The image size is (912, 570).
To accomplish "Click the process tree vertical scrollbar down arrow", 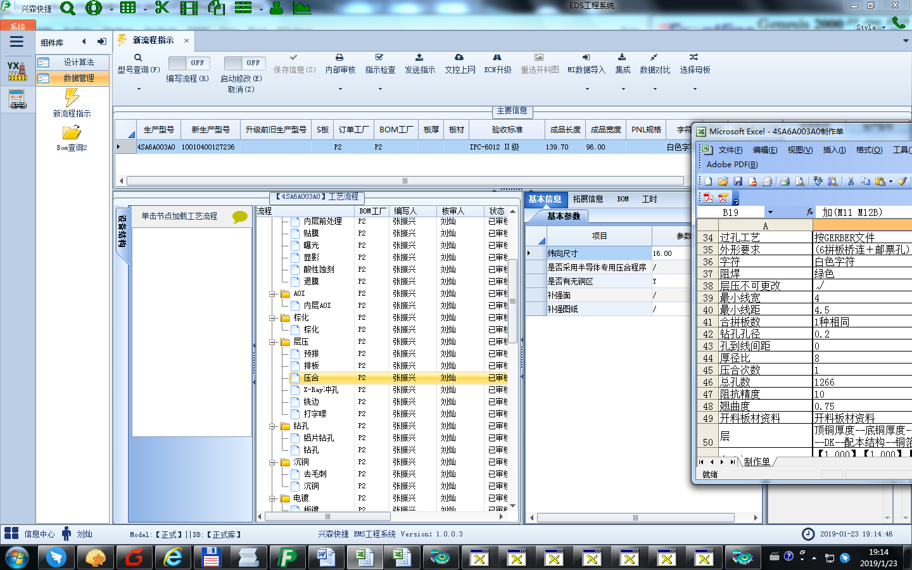I will coord(512,505).
